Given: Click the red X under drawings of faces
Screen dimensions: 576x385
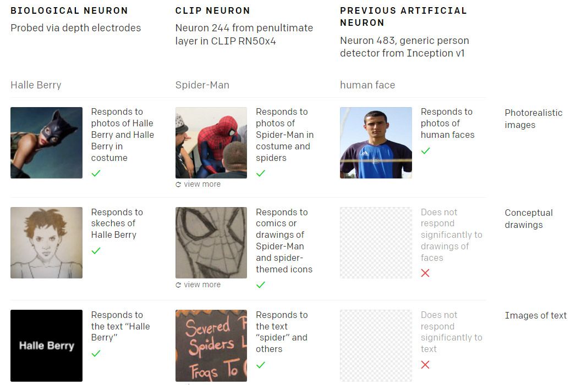Looking at the screenshot, I should pyautogui.click(x=425, y=273).
